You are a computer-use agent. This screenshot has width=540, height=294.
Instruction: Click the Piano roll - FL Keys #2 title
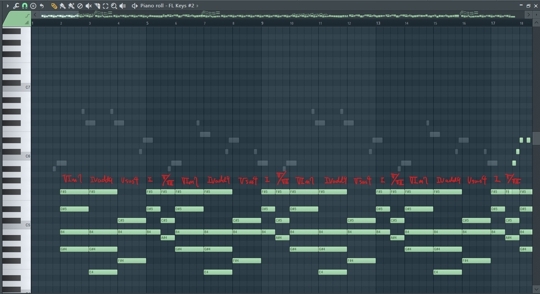click(x=167, y=6)
